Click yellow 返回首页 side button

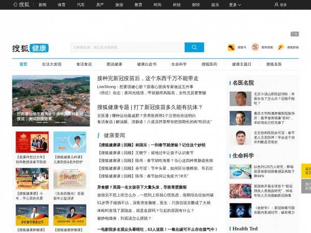pos(306,171)
